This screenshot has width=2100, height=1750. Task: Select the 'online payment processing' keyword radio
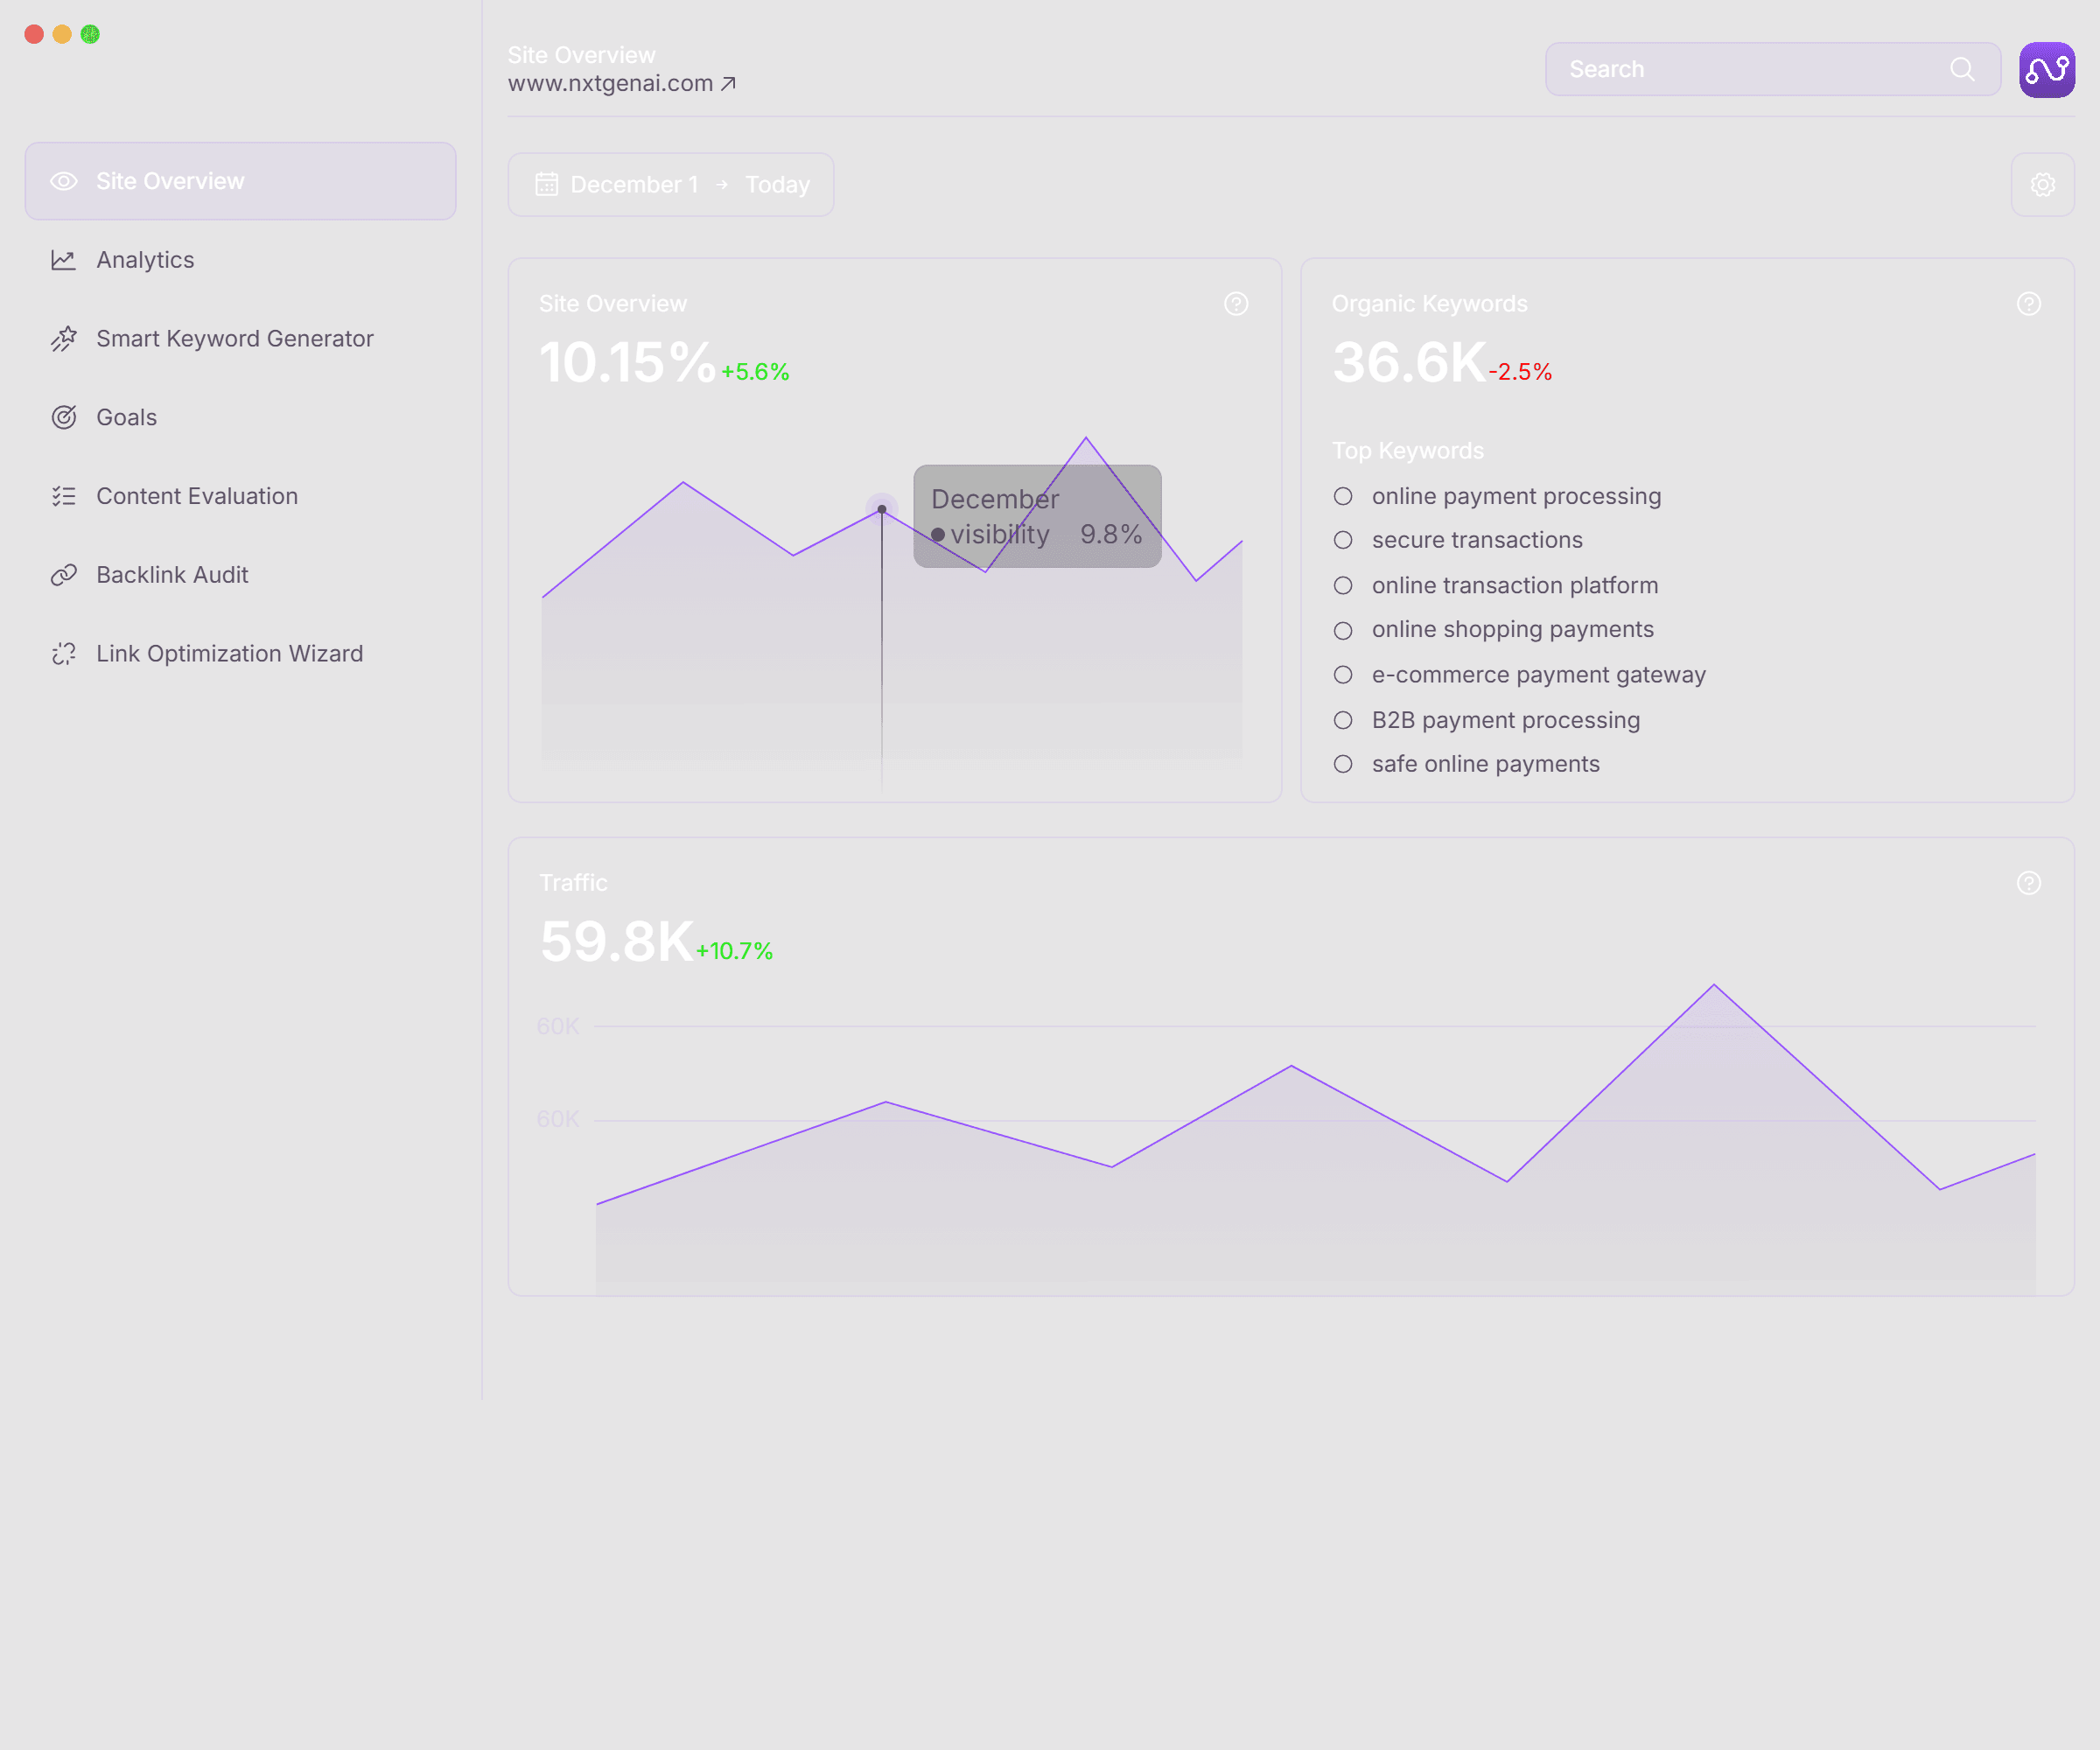[1343, 496]
